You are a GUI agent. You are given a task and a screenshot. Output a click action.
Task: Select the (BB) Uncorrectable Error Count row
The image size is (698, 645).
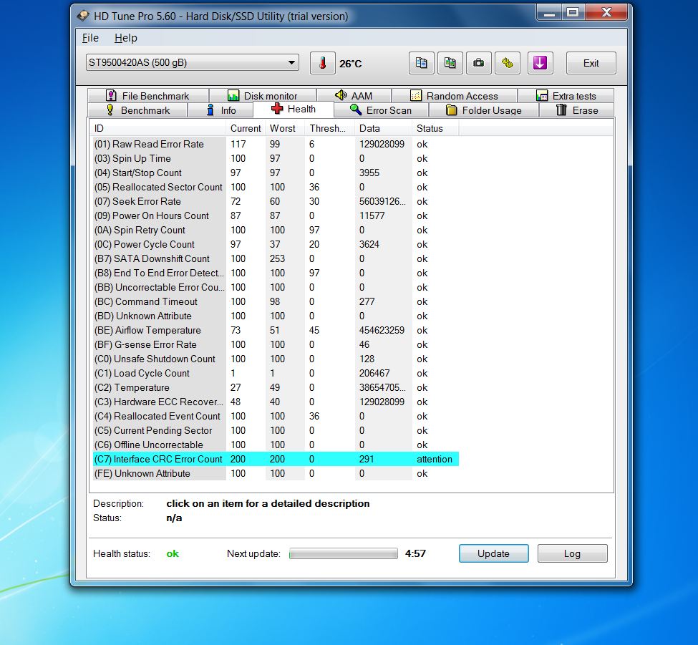(276, 287)
